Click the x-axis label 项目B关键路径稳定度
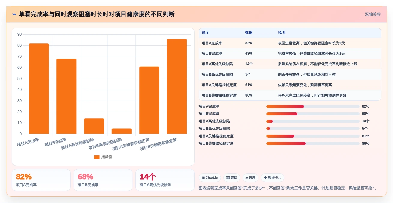This screenshot has height=203, width=393. (x=159, y=144)
